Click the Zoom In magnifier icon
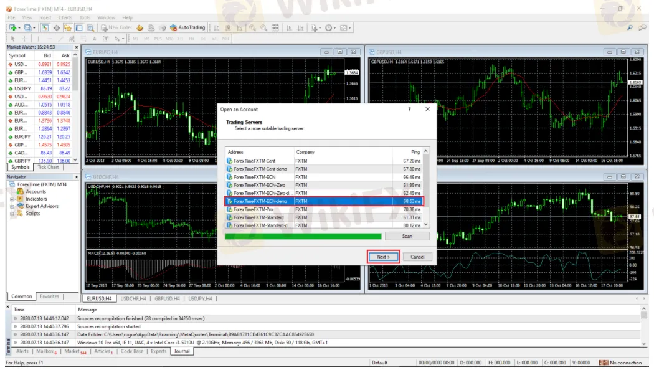654x370 pixels. pyautogui.click(x=252, y=27)
